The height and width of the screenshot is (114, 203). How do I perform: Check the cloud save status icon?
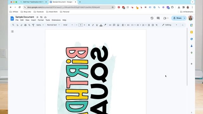(45, 17)
